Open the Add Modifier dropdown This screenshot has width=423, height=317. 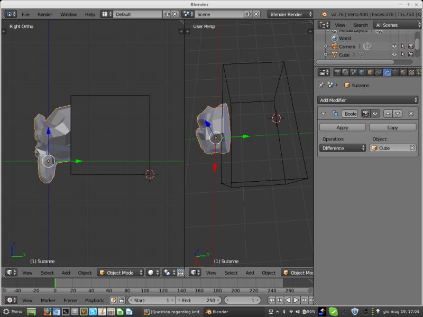pos(367,100)
